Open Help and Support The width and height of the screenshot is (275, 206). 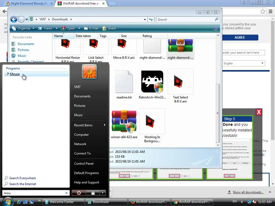pyautogui.click(x=86, y=182)
